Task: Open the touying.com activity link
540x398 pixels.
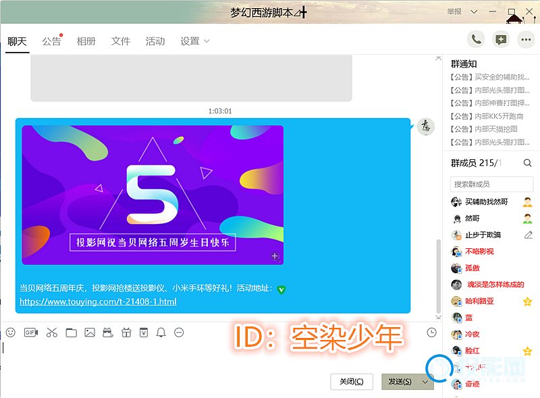Action: pos(98,302)
